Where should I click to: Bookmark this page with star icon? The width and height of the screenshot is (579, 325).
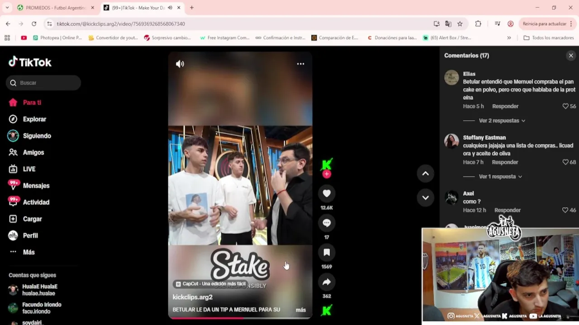point(460,23)
